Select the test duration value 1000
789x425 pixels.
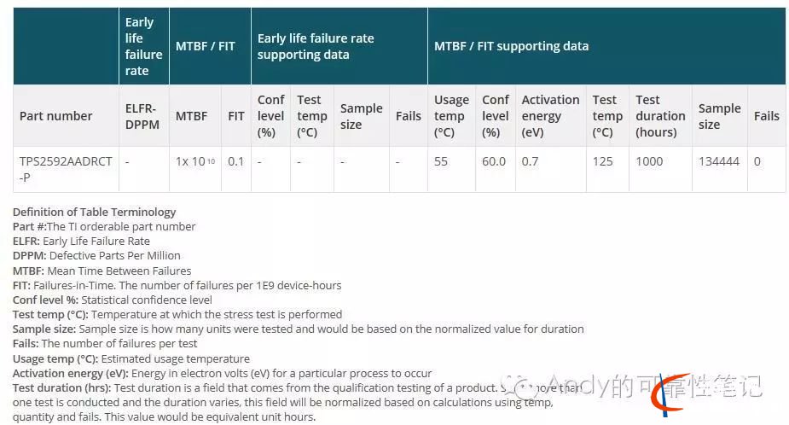[649, 161]
